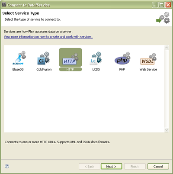Click the LCDS label text

tap(96, 69)
